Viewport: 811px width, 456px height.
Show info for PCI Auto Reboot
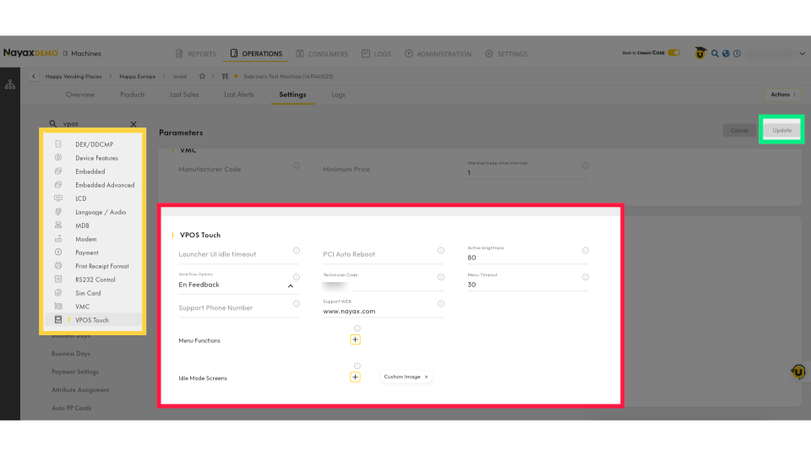[x=441, y=250]
